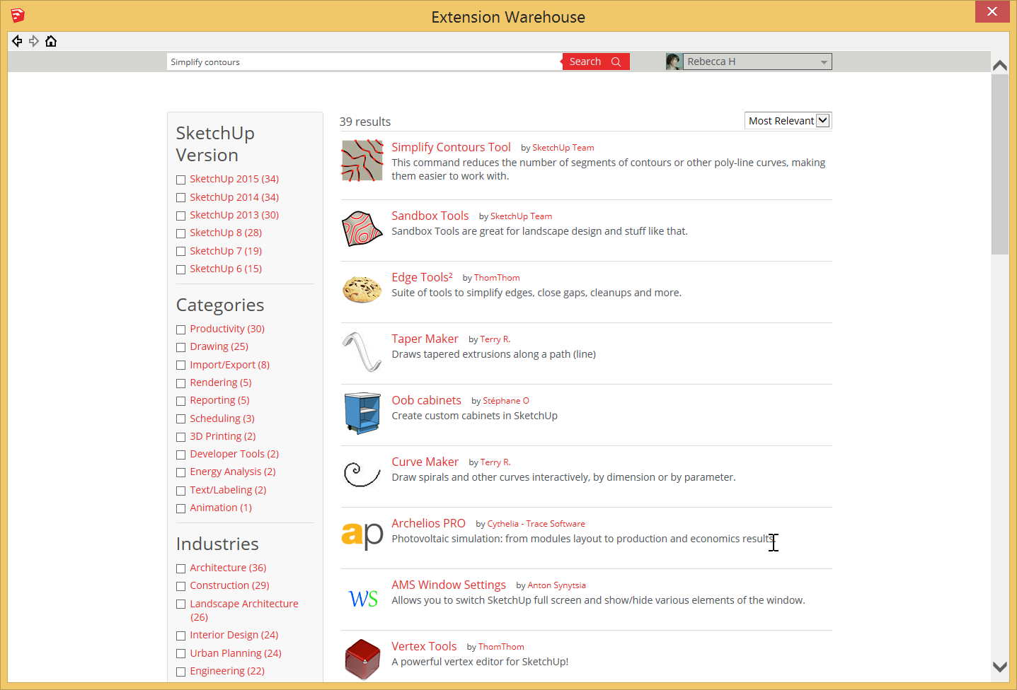Viewport: 1017px width, 690px height.
Task: Check Developer Tools (2) category
Action: [x=181, y=455]
